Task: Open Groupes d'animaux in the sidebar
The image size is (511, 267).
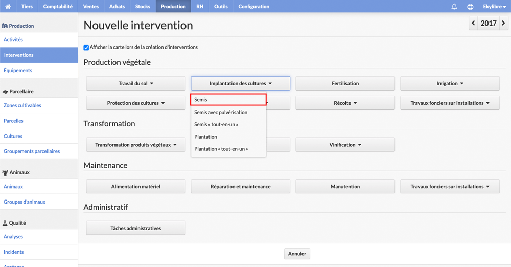Action: (x=39, y=202)
